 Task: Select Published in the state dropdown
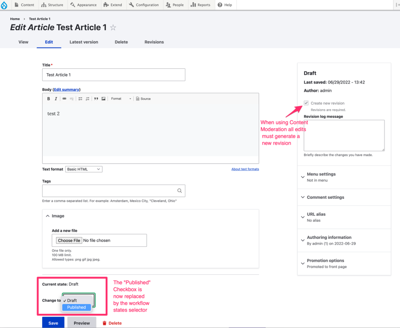76,308
